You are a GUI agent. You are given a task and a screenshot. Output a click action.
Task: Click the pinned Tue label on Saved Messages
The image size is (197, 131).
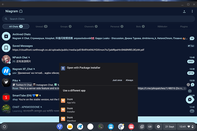click(x=191, y=46)
